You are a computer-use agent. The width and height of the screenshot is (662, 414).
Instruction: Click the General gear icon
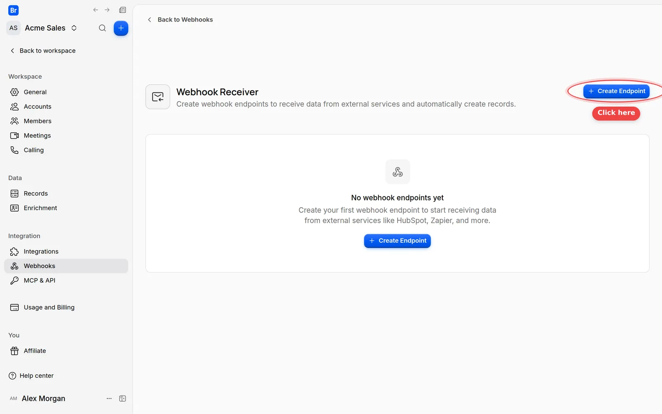click(14, 92)
